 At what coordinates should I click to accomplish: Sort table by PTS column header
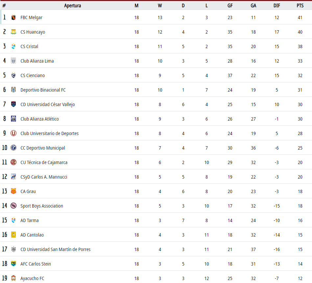coord(300,6)
